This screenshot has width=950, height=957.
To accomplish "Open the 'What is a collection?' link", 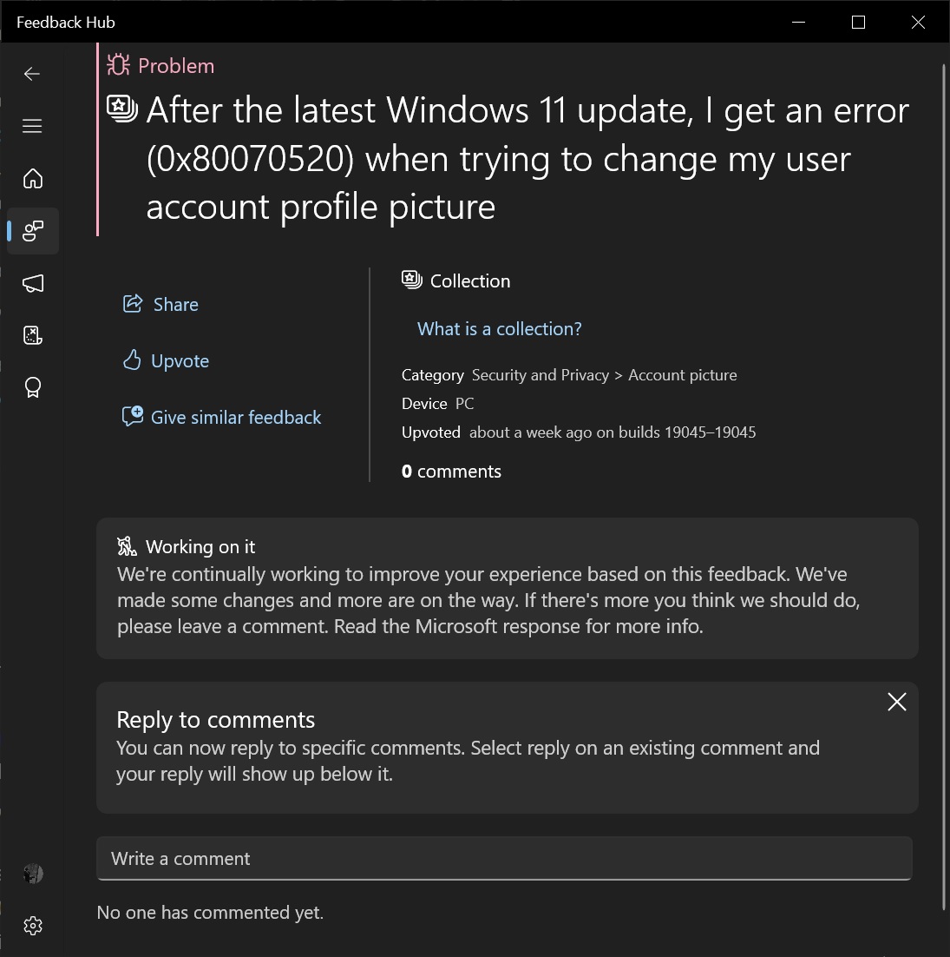I will click(499, 328).
